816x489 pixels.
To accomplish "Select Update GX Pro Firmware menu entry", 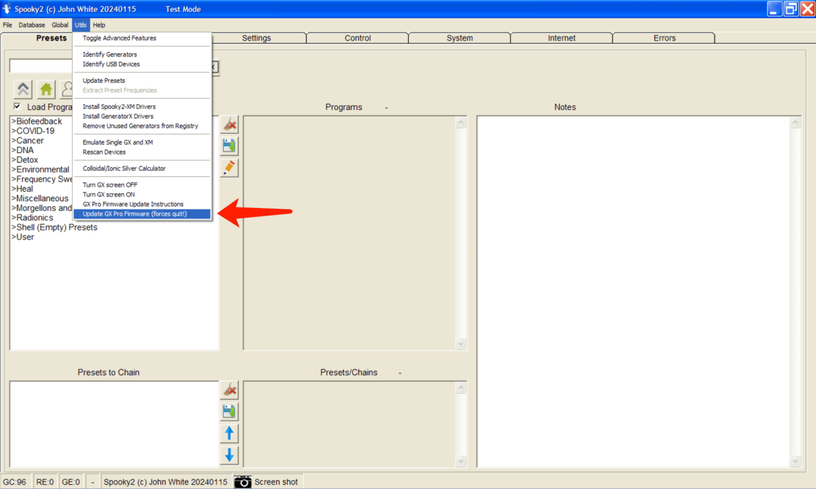I will (x=135, y=214).
